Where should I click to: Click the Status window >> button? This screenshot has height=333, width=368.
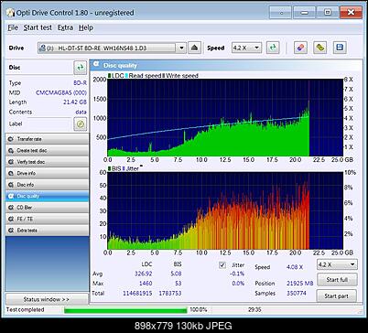tap(47, 299)
